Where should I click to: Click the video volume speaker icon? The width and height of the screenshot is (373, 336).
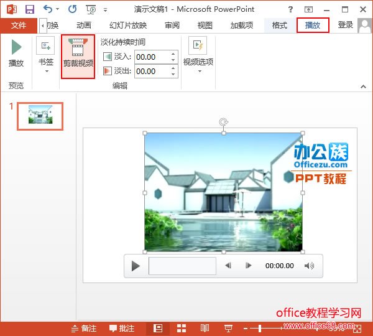pyautogui.click(x=309, y=266)
